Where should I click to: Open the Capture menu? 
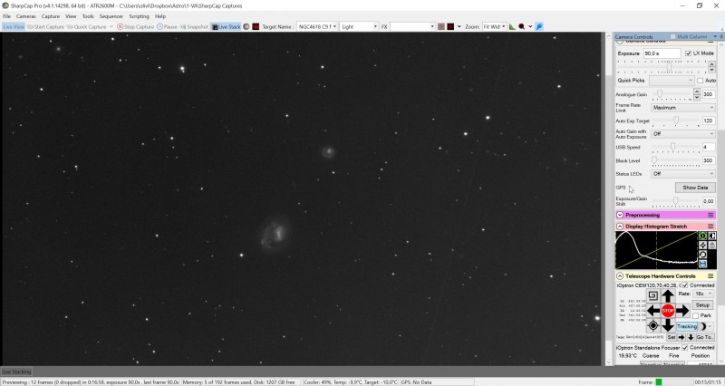[x=51, y=16]
